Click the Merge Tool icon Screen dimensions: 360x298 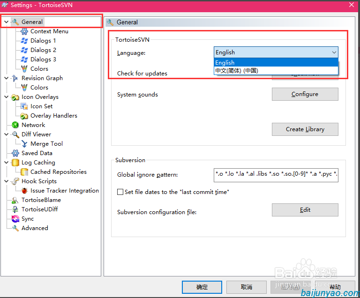(24, 144)
